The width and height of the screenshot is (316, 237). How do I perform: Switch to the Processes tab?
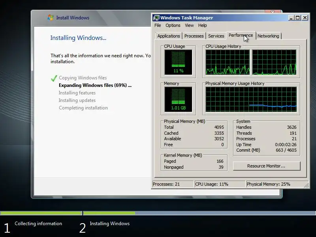point(194,36)
